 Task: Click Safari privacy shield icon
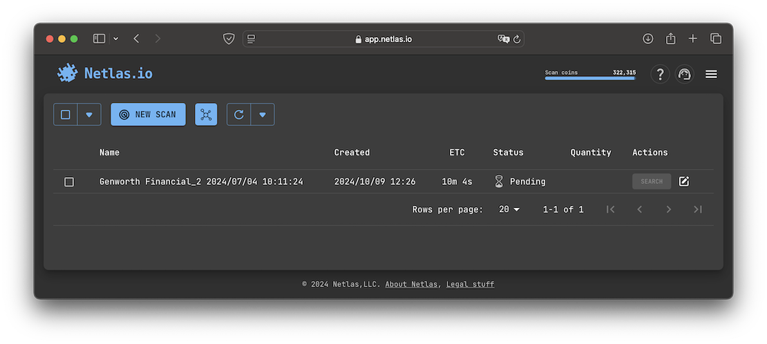click(229, 39)
